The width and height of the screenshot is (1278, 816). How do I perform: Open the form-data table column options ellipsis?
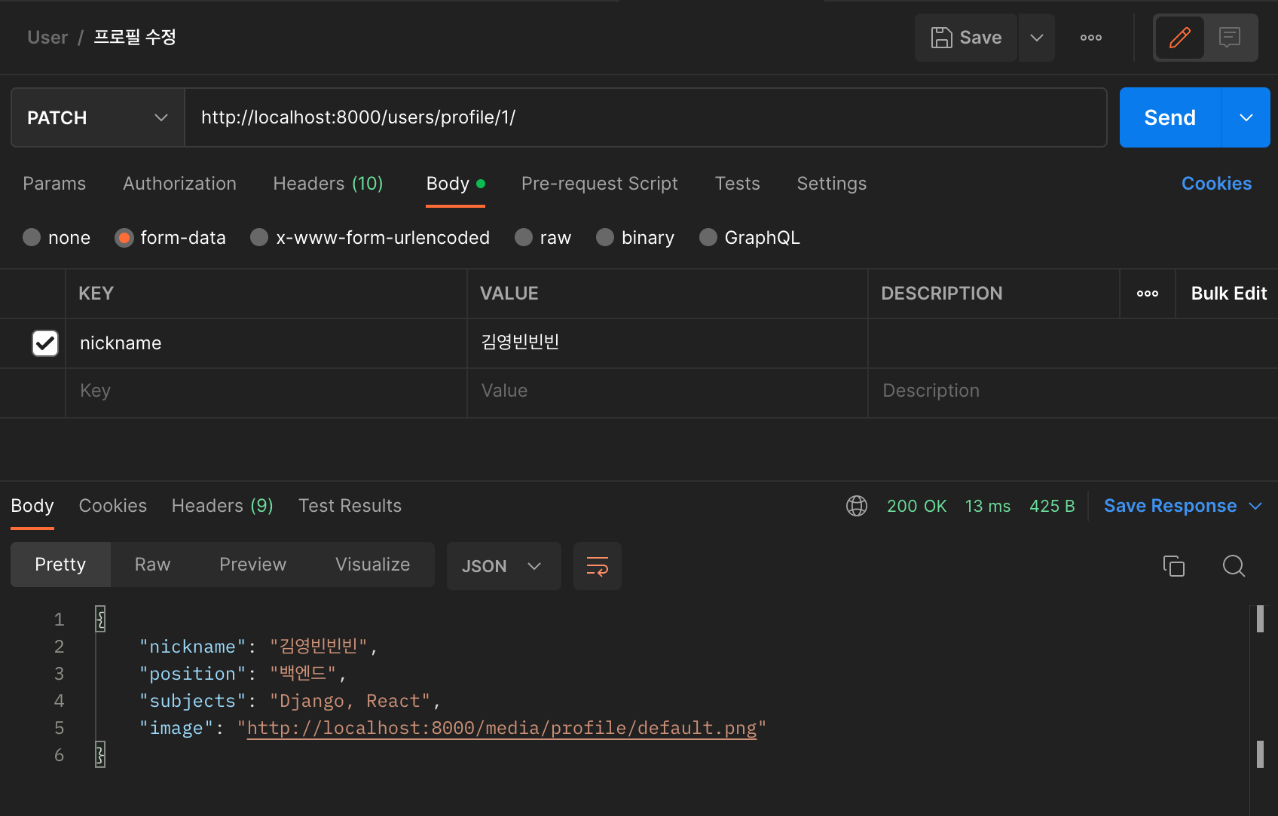[x=1148, y=294]
